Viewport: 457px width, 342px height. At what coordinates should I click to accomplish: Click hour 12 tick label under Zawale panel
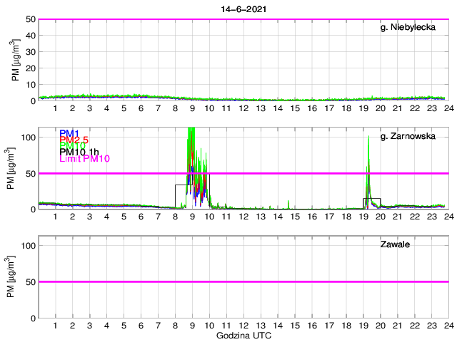pyautogui.click(x=243, y=324)
